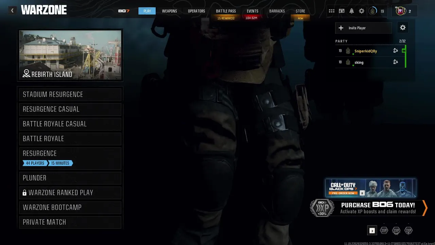Open Warzone Bootcamp

pos(70,208)
